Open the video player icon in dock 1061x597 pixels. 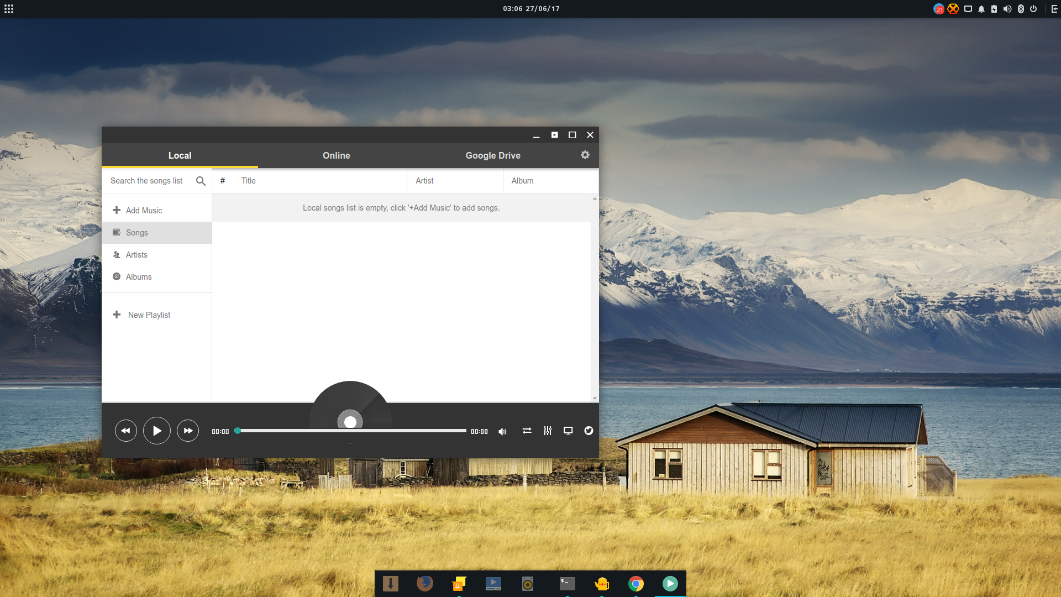[x=493, y=584]
